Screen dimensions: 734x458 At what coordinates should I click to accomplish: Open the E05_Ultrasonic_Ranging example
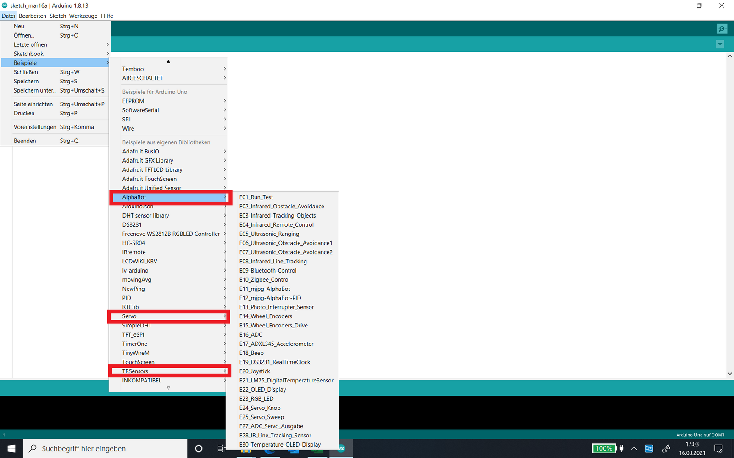point(269,234)
